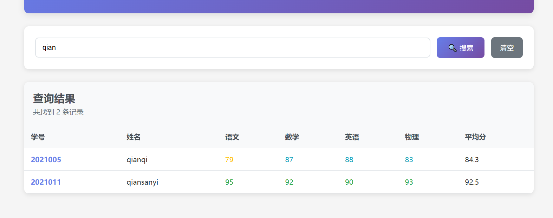Click qiansanyi's 英语 score 90
This screenshot has width=553, height=218.
point(349,182)
